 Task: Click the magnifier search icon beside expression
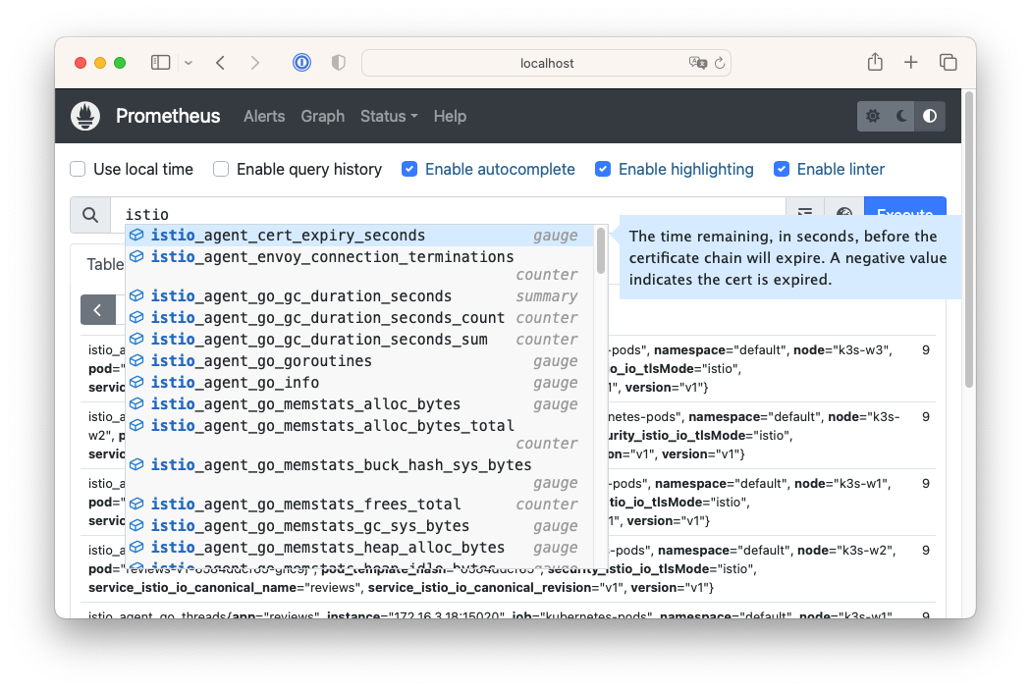point(90,214)
